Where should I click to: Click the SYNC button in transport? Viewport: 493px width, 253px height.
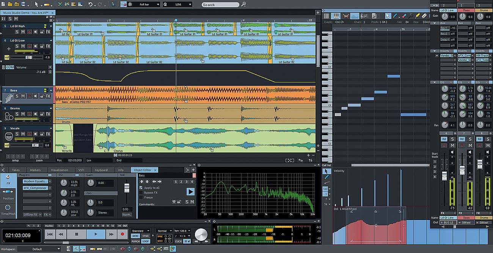point(146,236)
